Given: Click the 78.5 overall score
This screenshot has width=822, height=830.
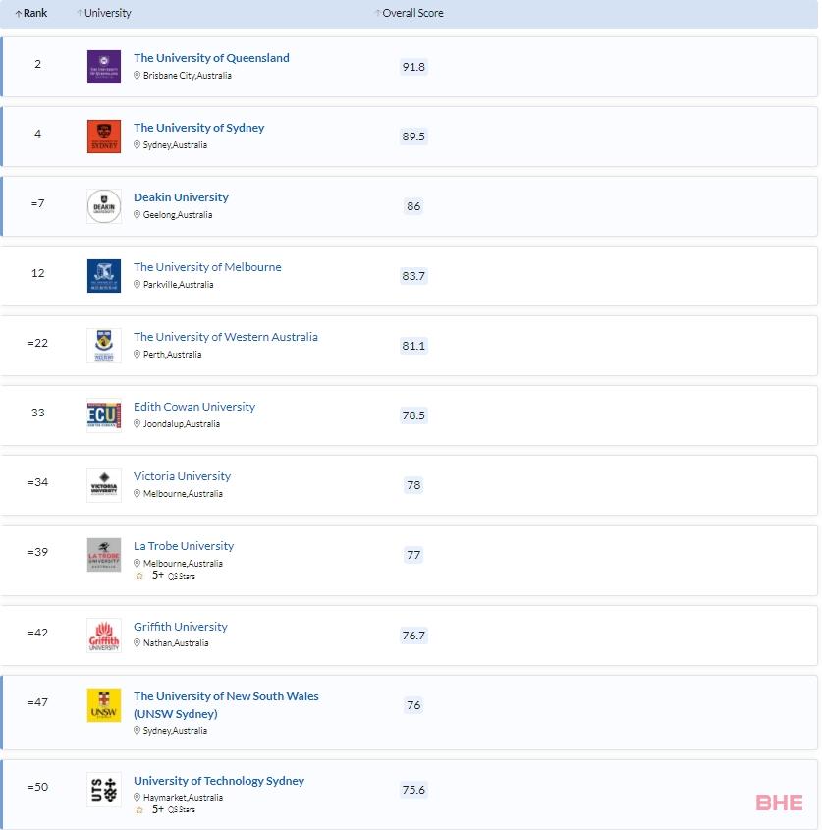Looking at the screenshot, I should [x=413, y=415].
